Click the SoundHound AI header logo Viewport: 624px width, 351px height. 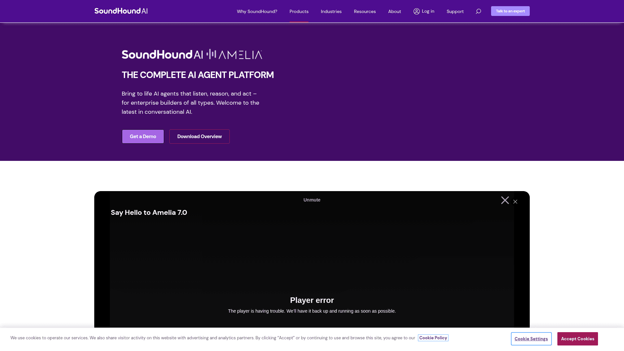coord(121,11)
